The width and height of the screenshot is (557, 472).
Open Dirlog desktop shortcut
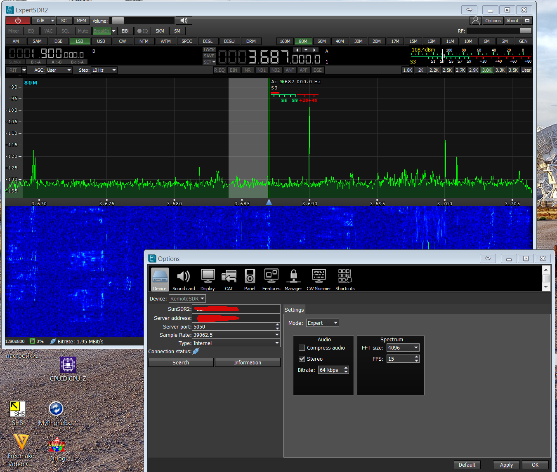[x=57, y=450]
